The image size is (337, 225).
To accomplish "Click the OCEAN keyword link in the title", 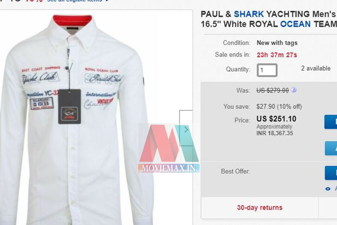I will 295,24.
